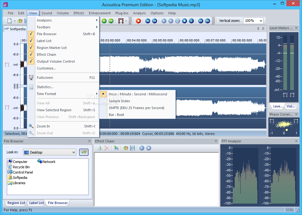
Task: Switch to the Label List tab
Action: [36, 203]
